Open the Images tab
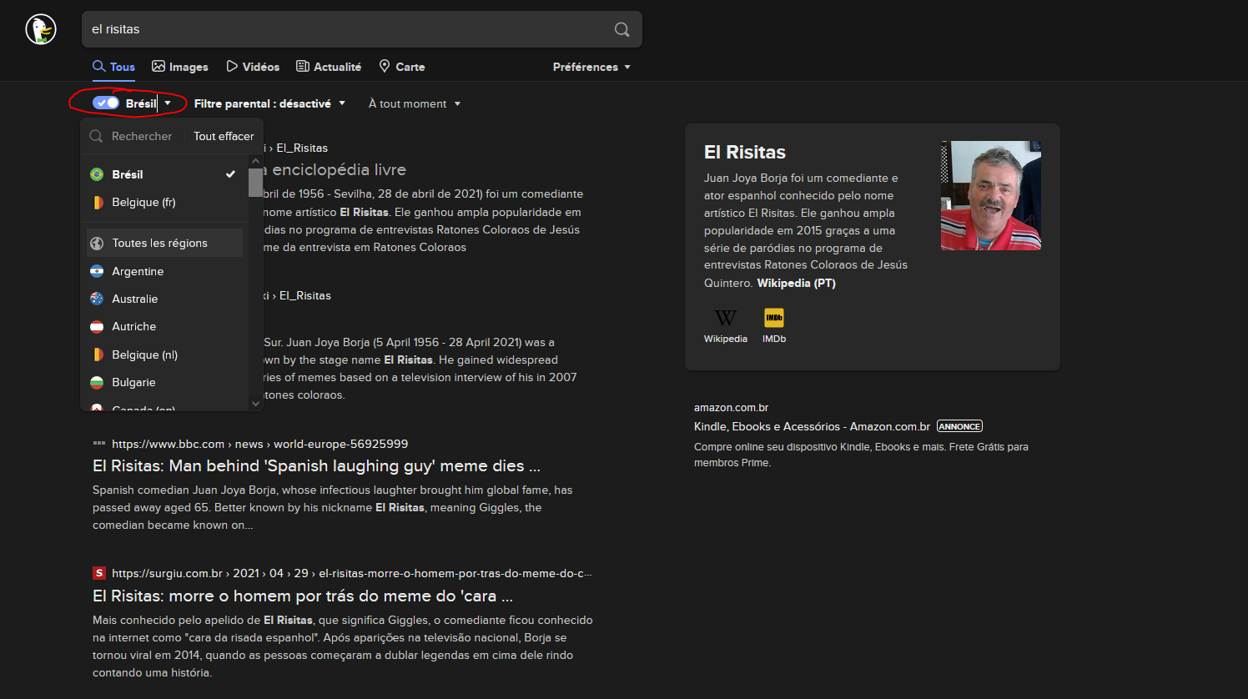The height and width of the screenshot is (699, 1248). coord(180,67)
